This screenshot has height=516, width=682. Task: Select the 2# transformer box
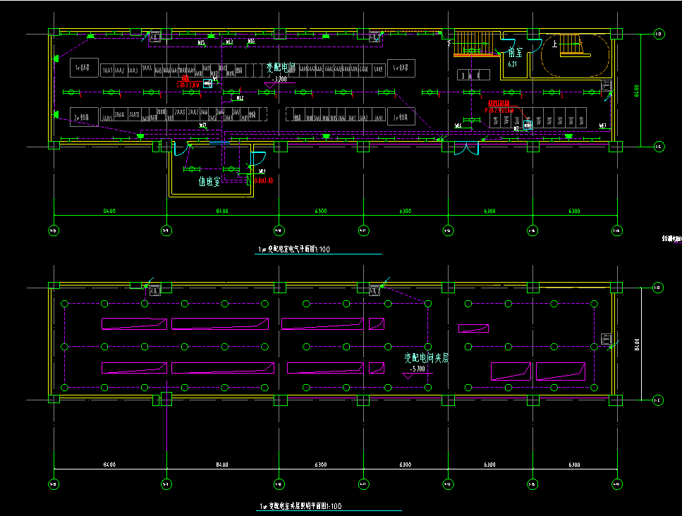[x=84, y=117]
